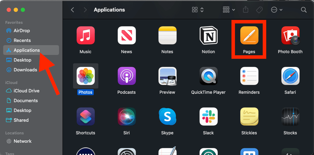The width and height of the screenshot is (314, 155).
Task: Select the Stickies app icon
Action: 249,117
